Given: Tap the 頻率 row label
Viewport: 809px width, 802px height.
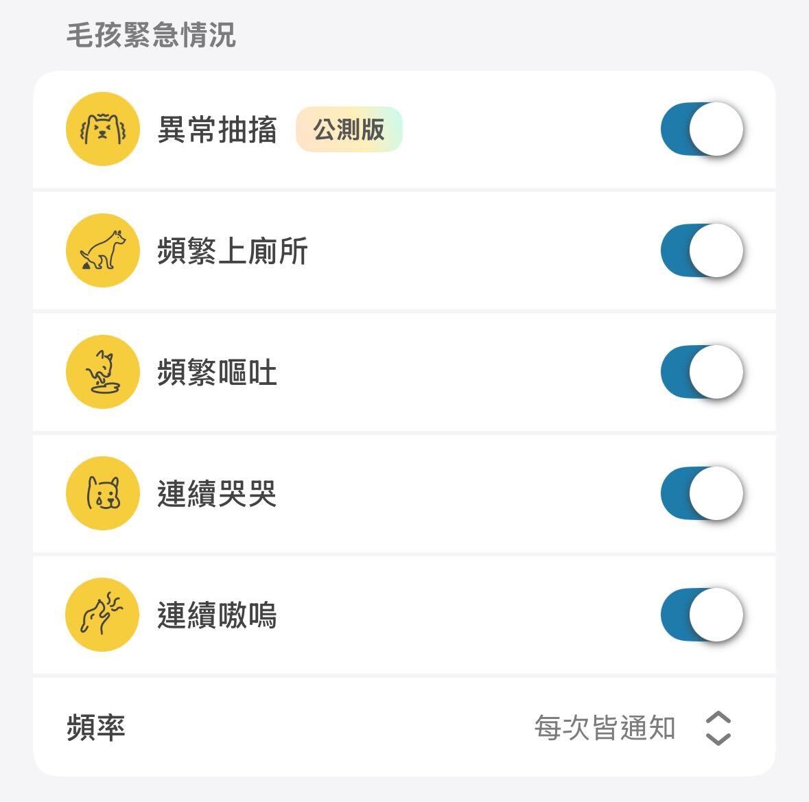Looking at the screenshot, I should 96,728.
